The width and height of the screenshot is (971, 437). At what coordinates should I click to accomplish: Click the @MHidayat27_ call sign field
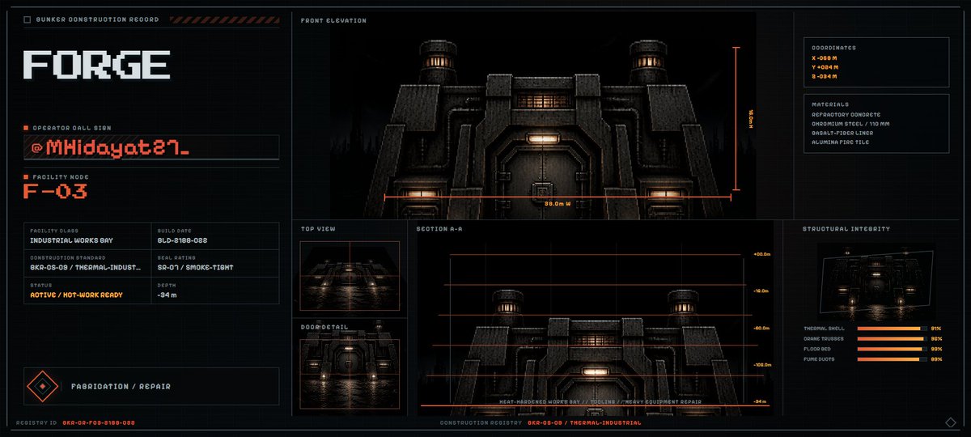(x=151, y=147)
